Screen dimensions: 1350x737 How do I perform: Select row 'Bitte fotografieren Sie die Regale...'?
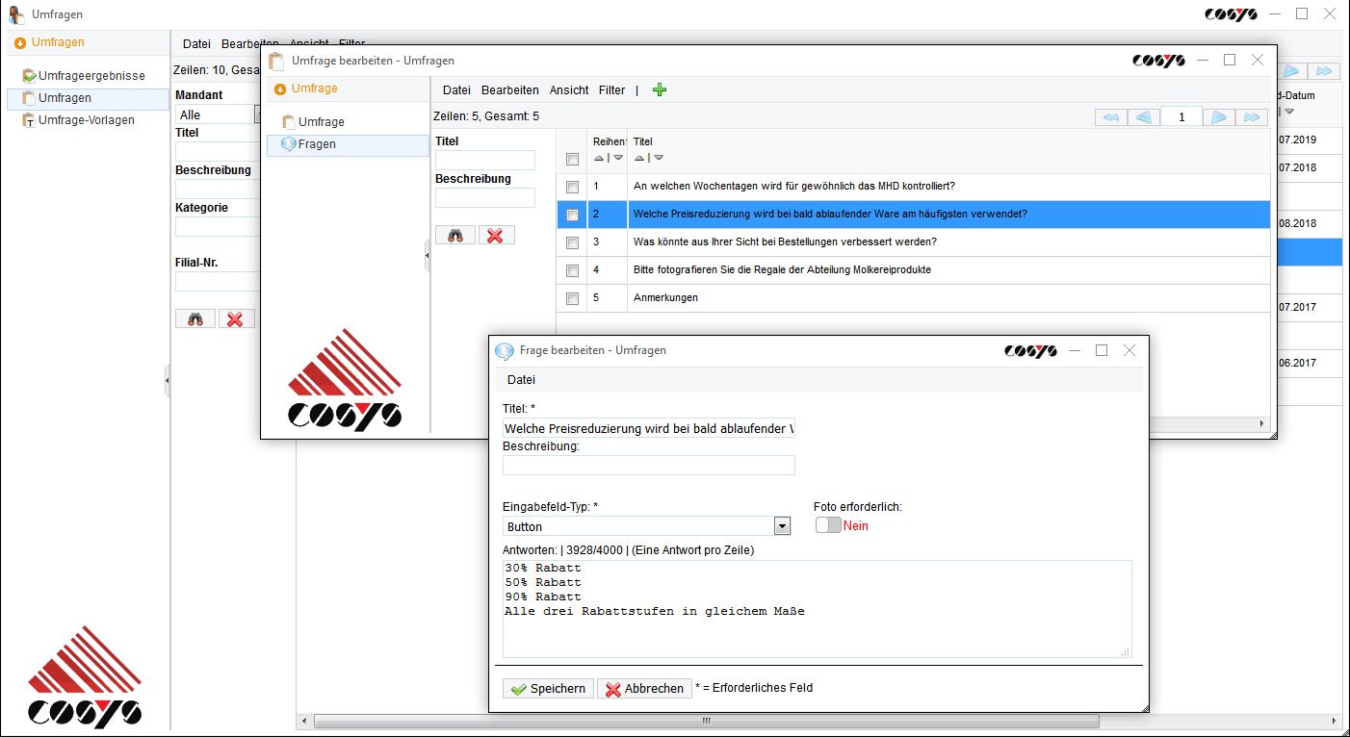pos(913,270)
